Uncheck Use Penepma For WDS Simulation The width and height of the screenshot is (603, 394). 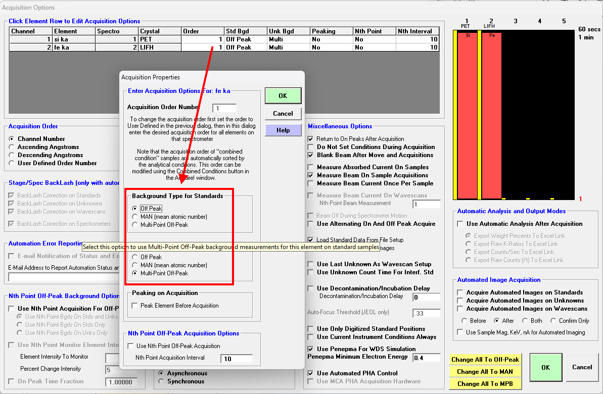click(x=311, y=349)
